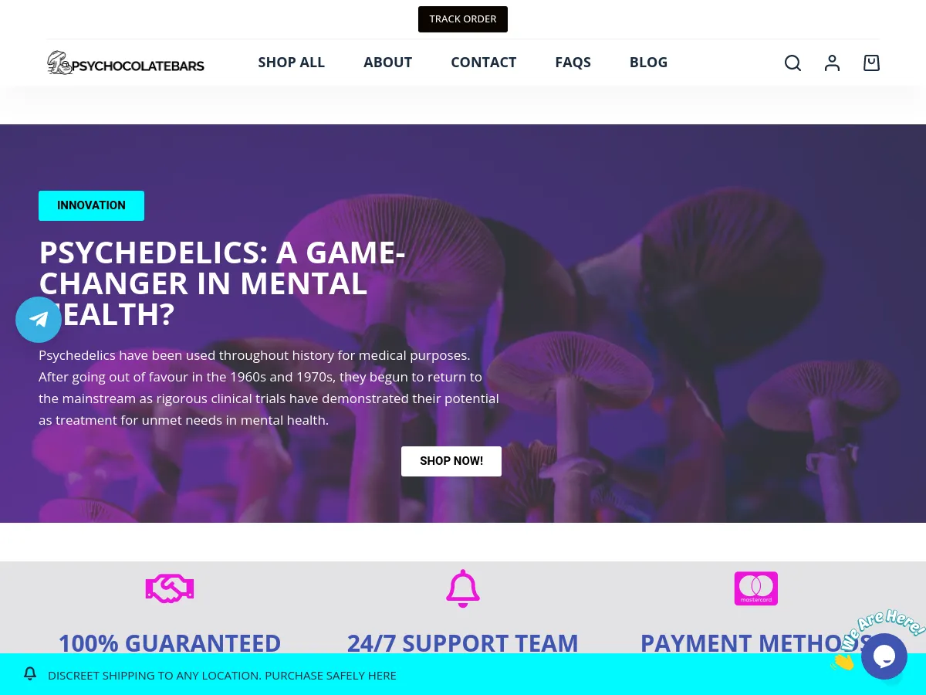Go to the ABOUT page

[388, 63]
